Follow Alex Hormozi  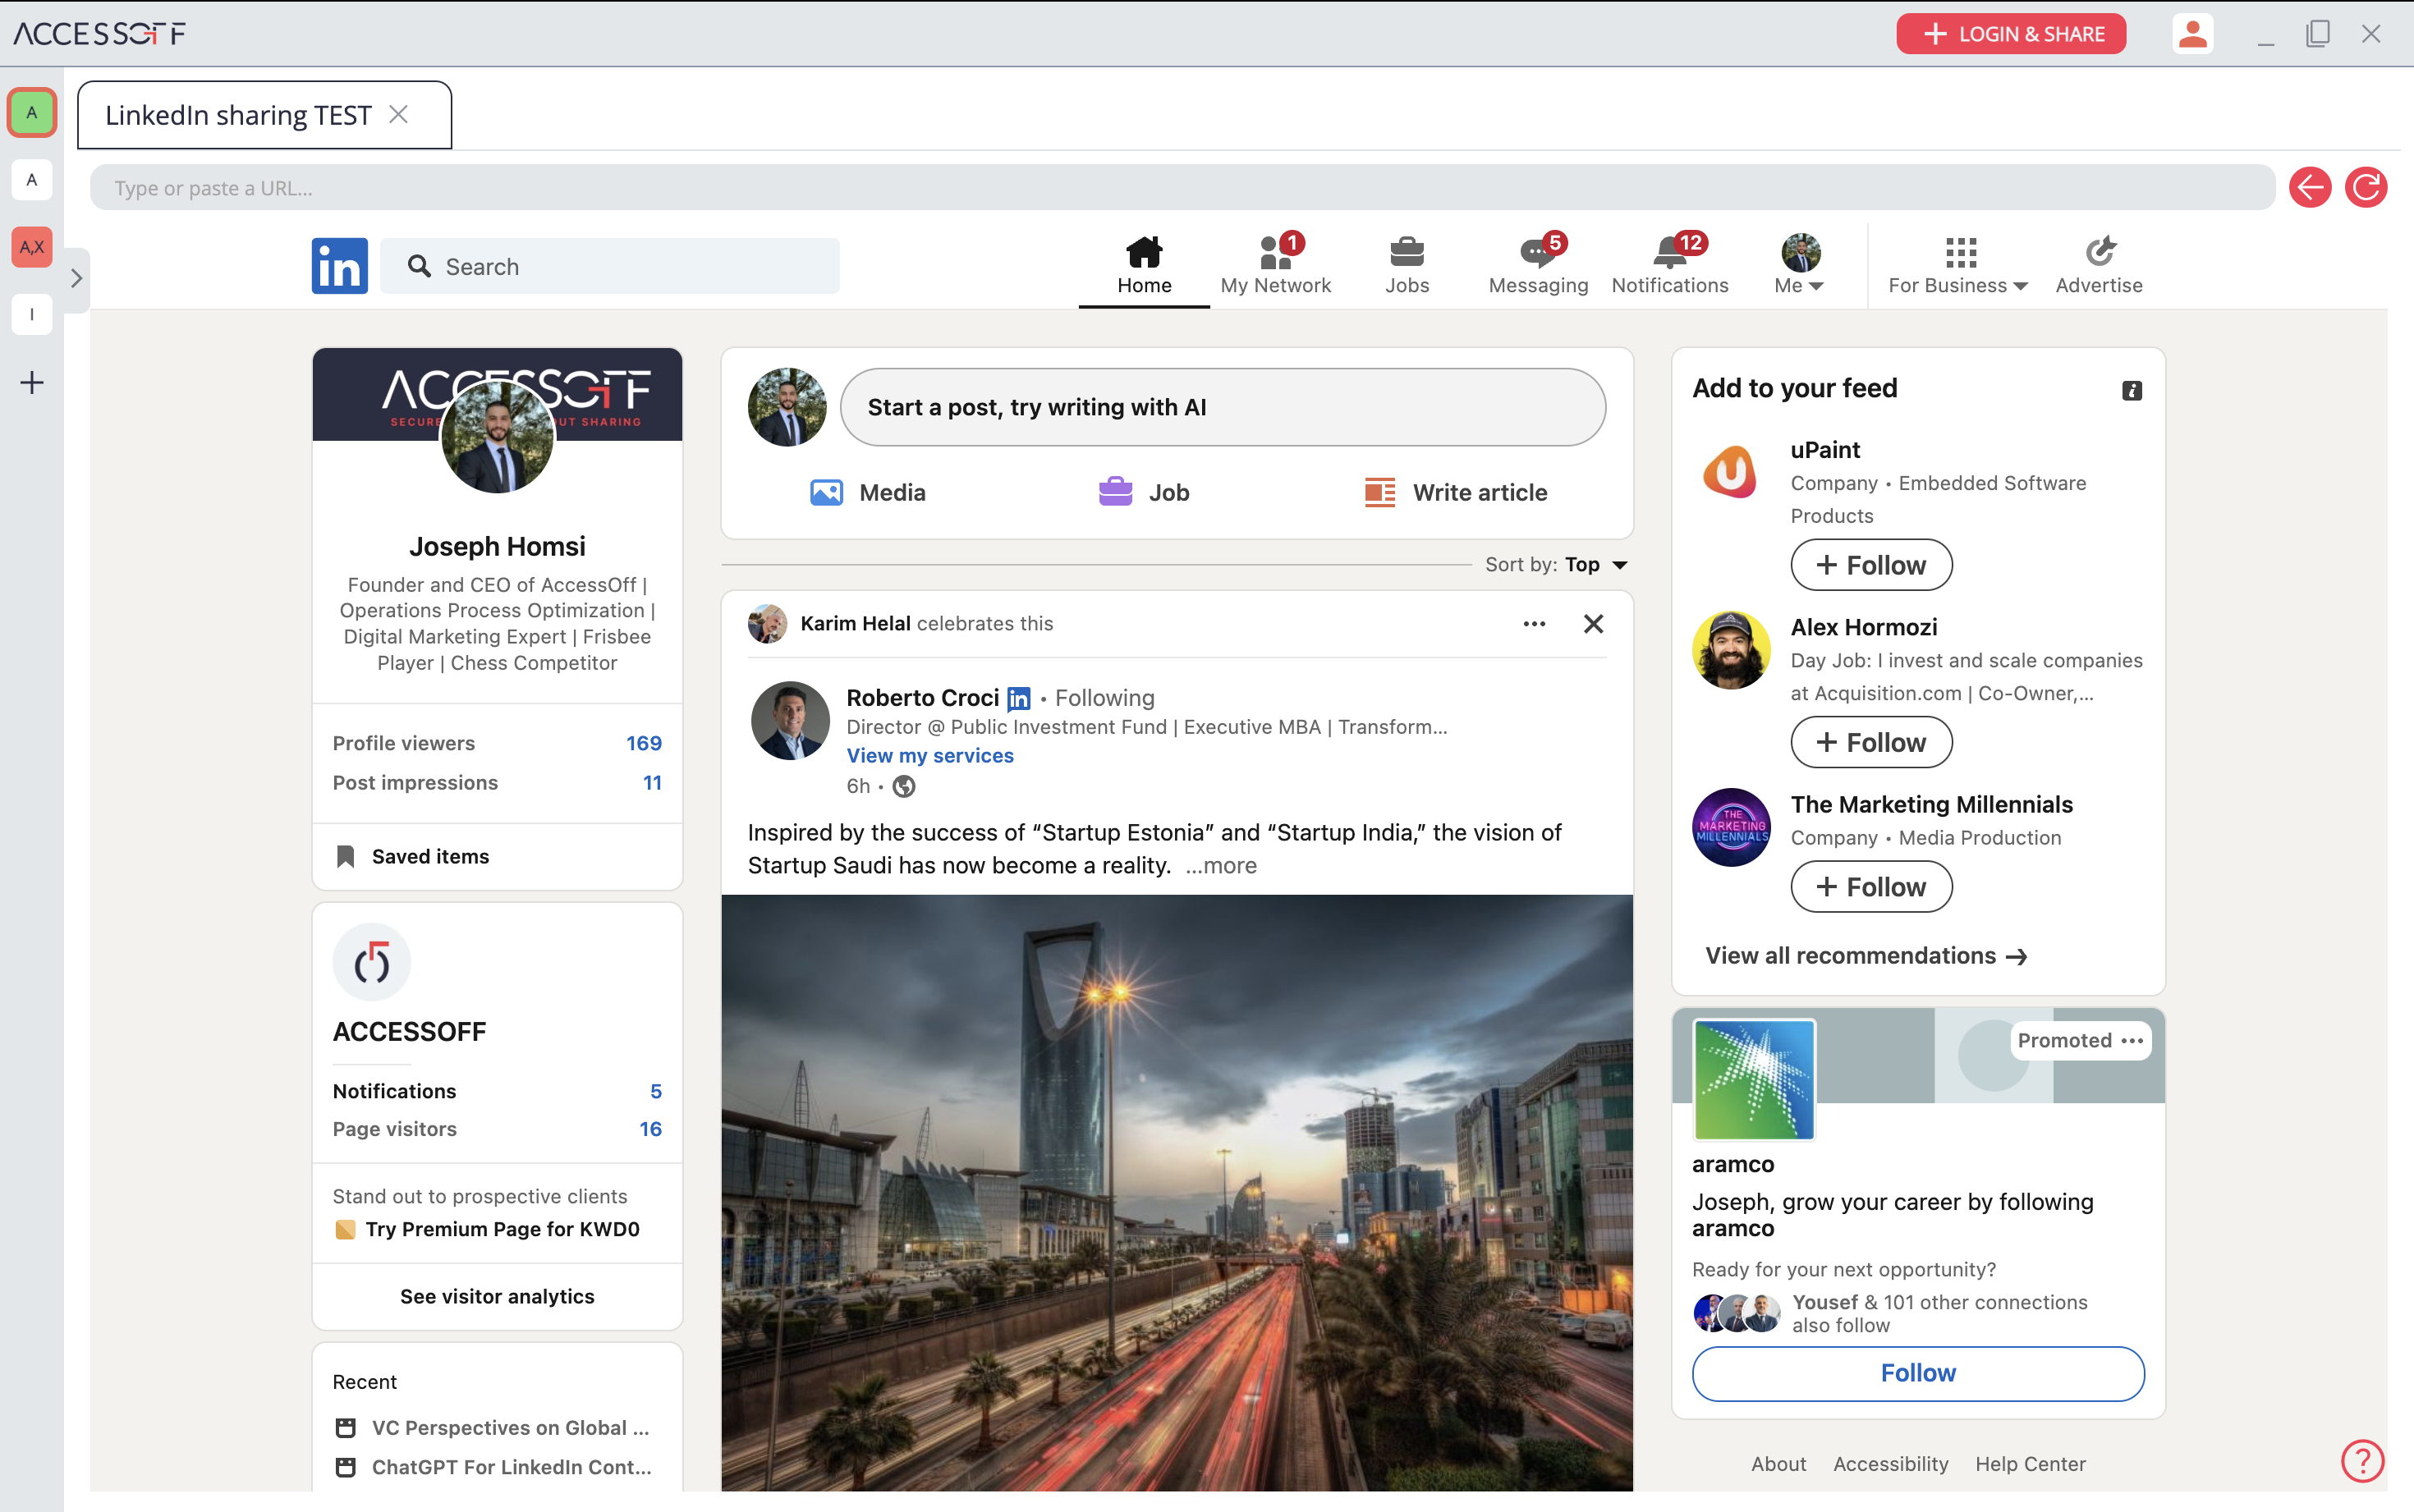1871,742
